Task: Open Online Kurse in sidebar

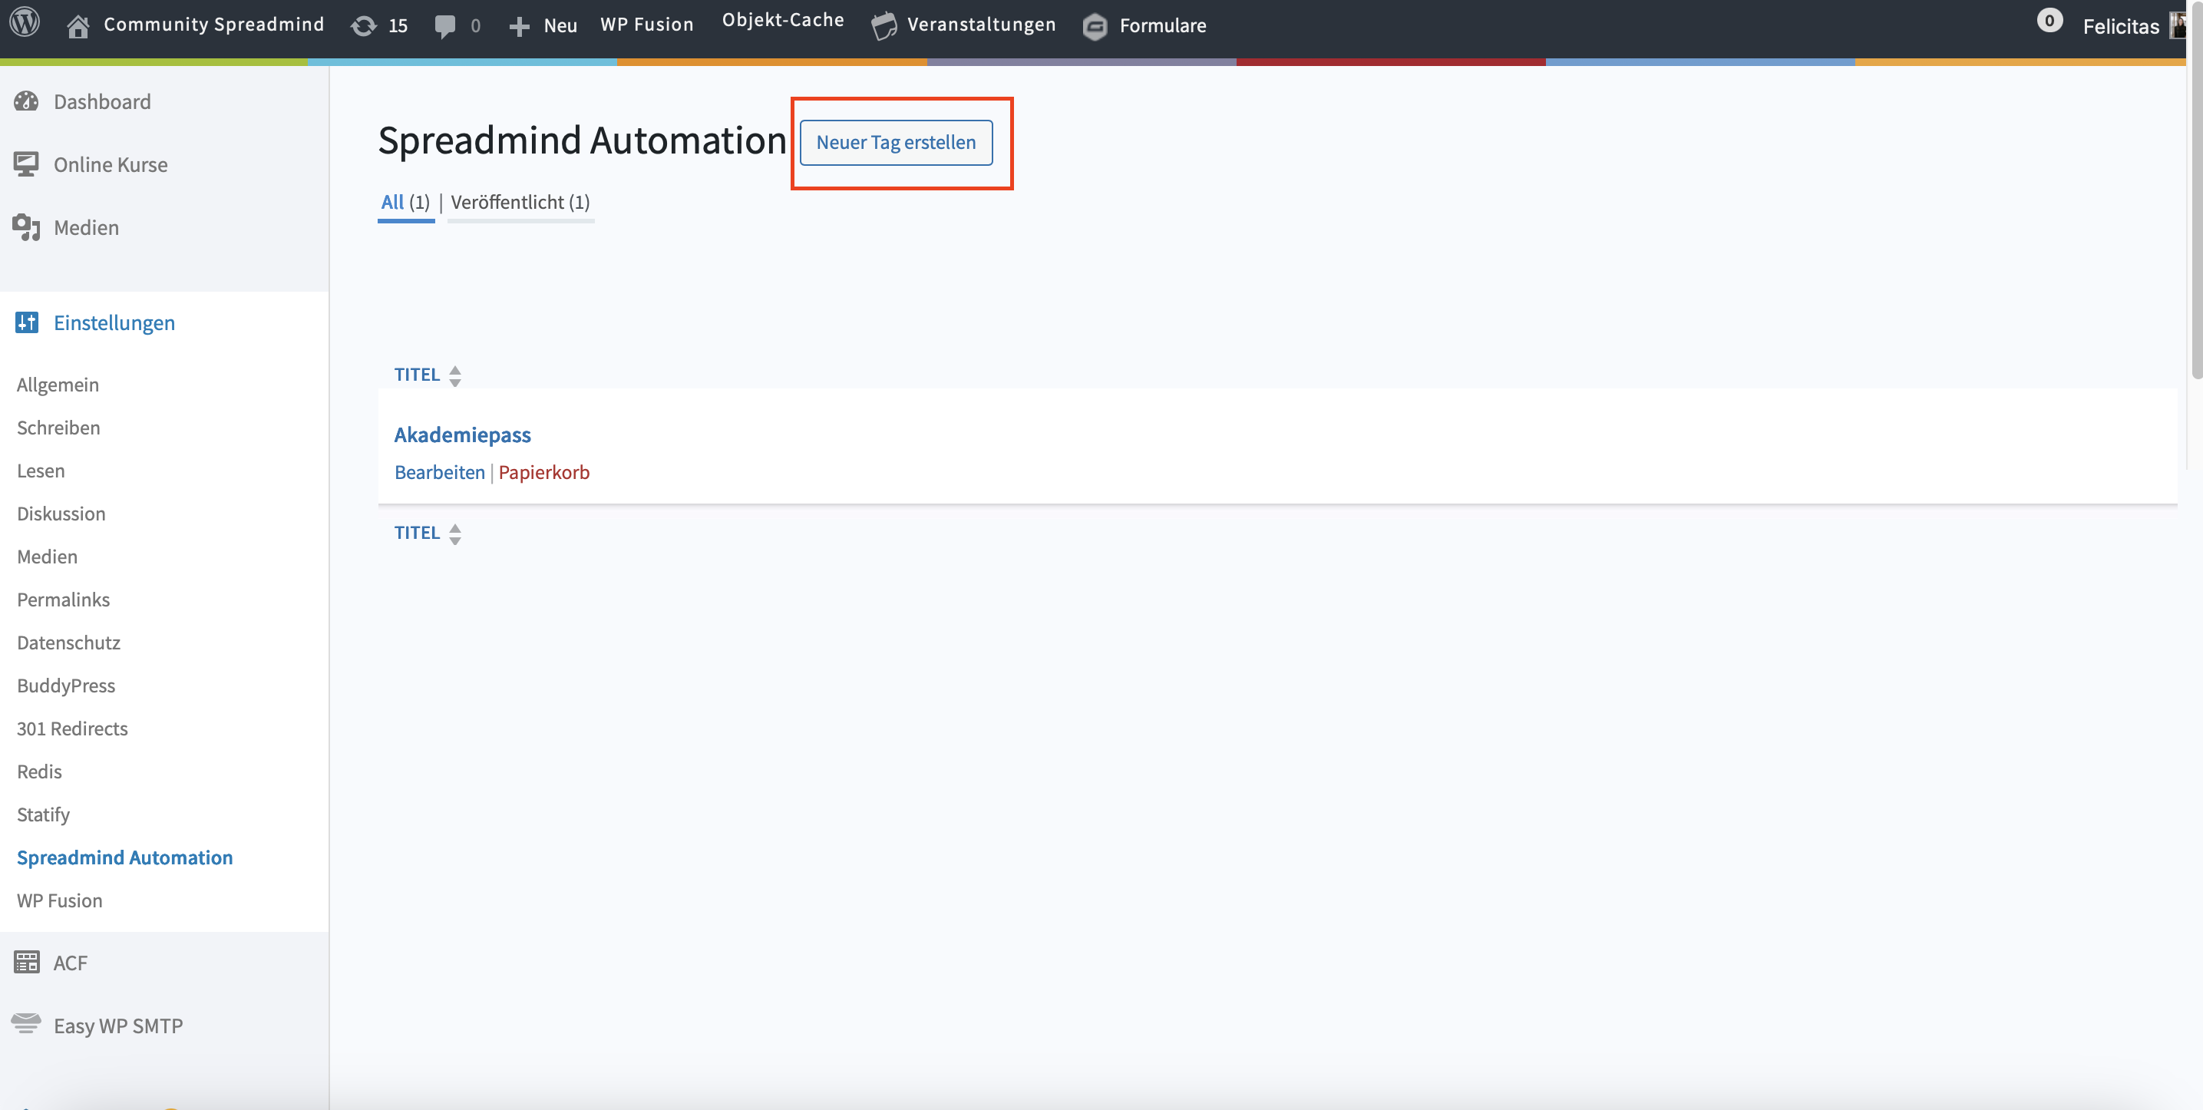Action: click(111, 164)
